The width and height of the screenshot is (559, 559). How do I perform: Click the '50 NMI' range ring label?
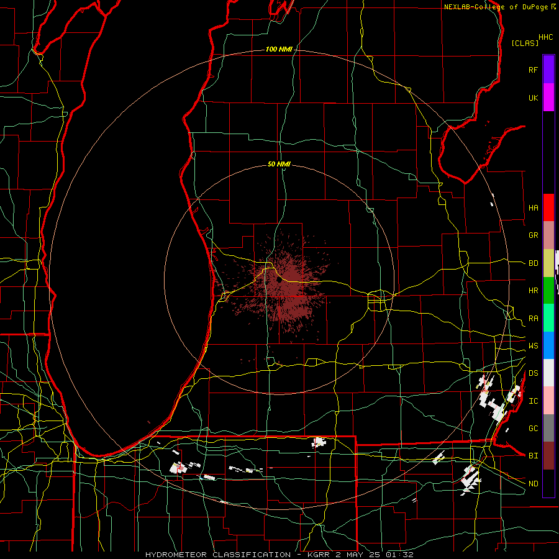279,164
